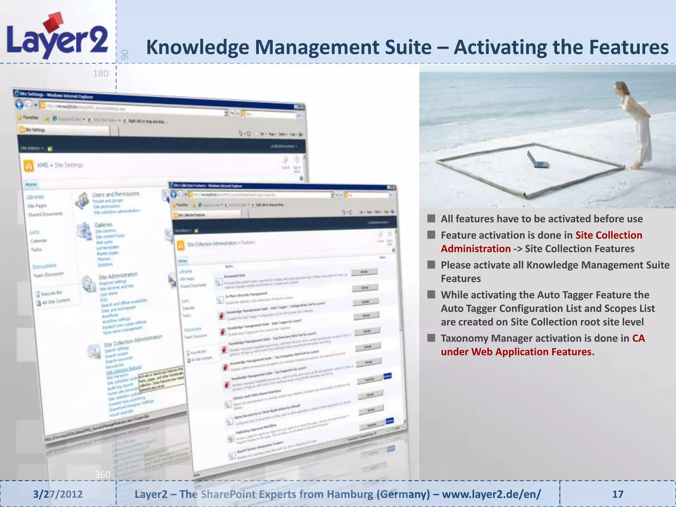
Task: Activate the Tag Directory Web Part feature
Action: (x=367, y=331)
